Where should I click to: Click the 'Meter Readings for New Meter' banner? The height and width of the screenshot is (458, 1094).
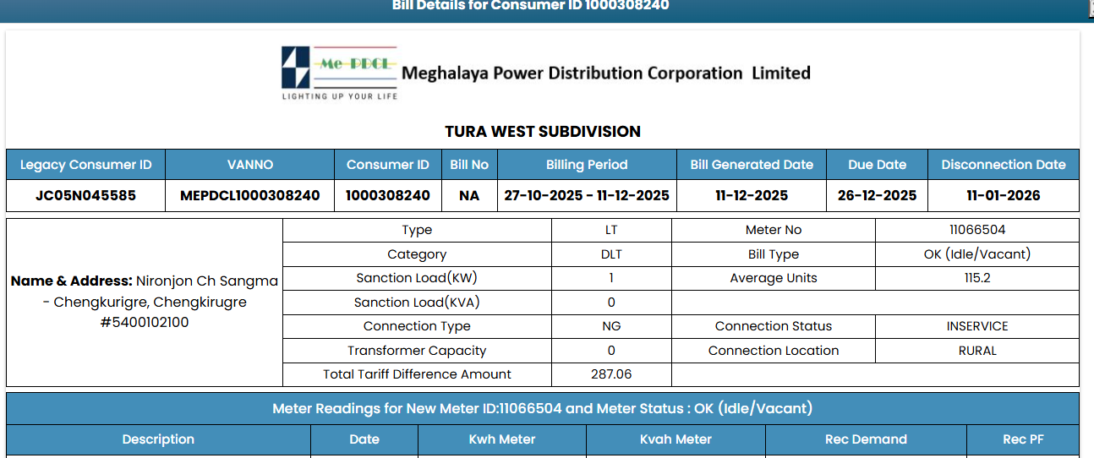543,409
